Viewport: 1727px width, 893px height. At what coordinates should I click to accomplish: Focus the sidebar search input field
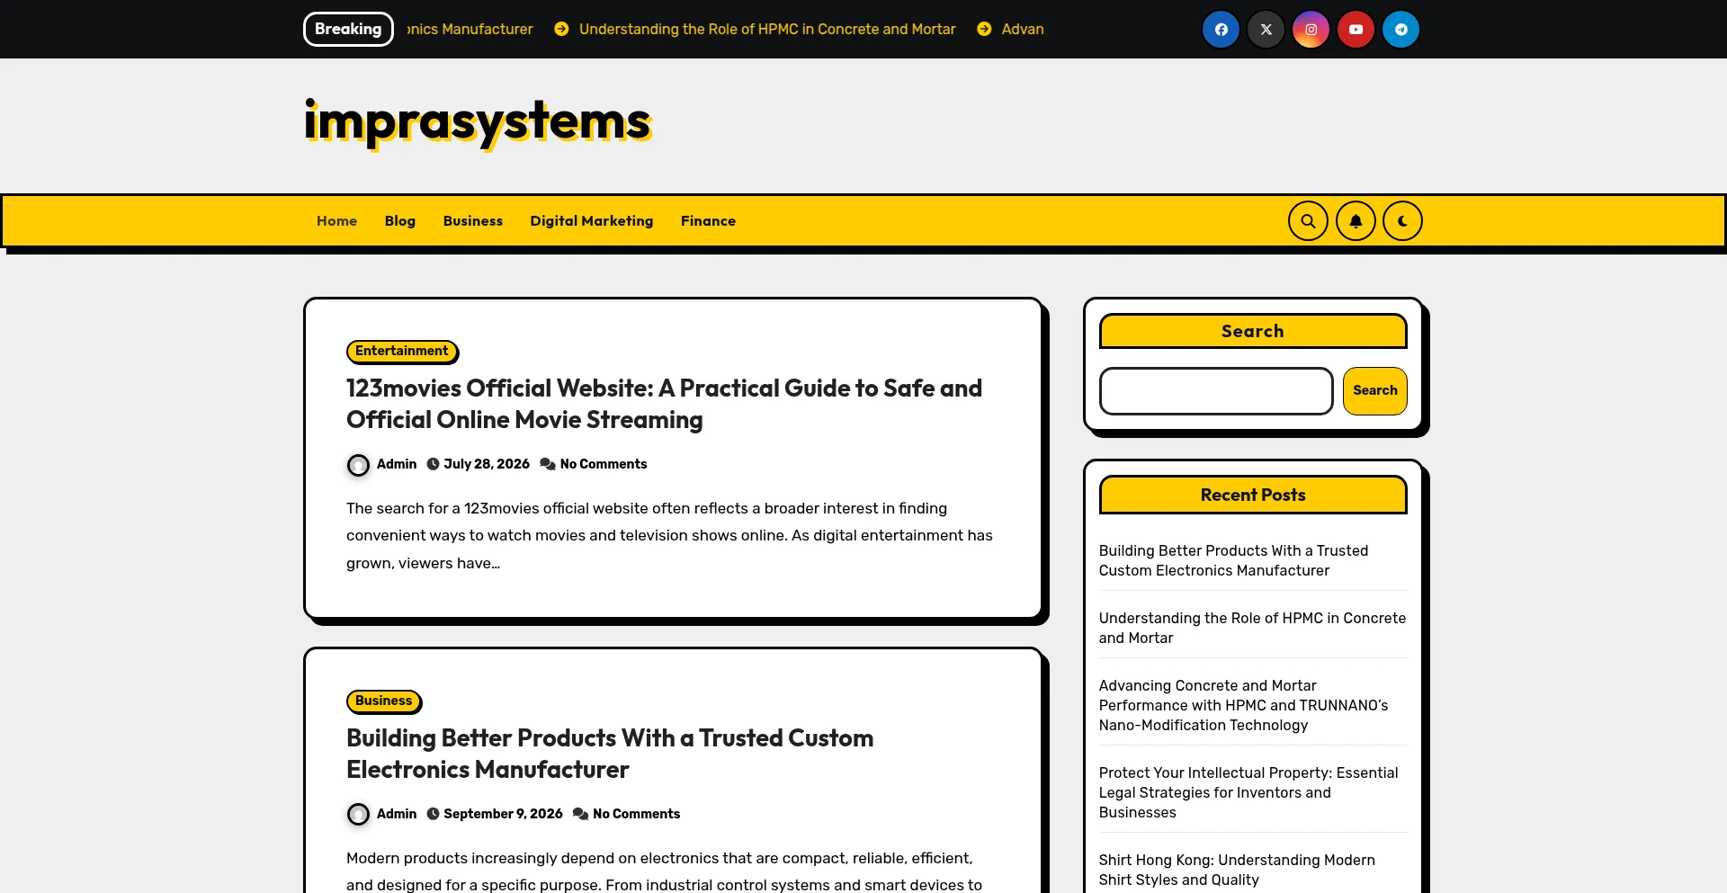click(x=1216, y=391)
